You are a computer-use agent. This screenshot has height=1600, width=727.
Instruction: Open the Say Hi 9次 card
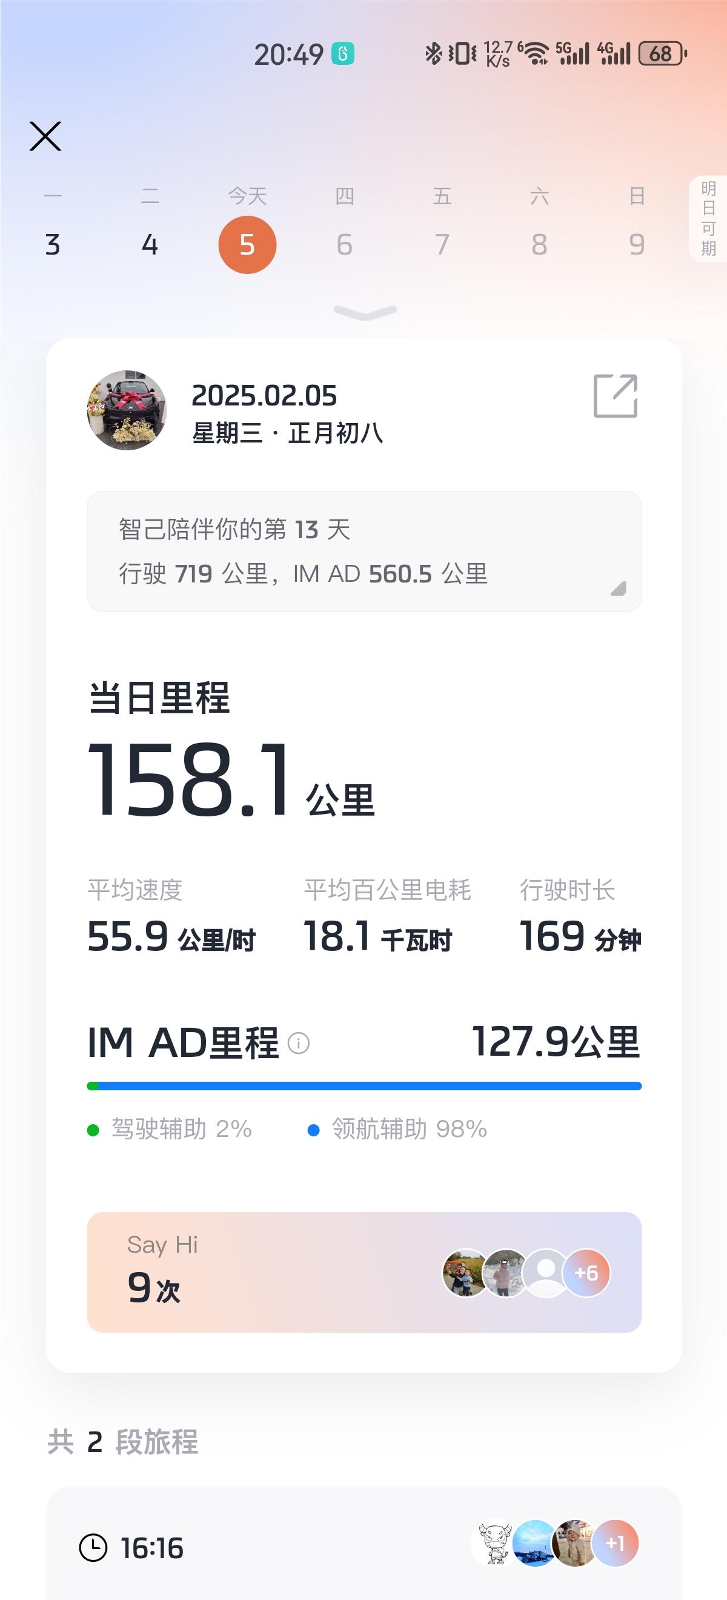coord(365,1272)
